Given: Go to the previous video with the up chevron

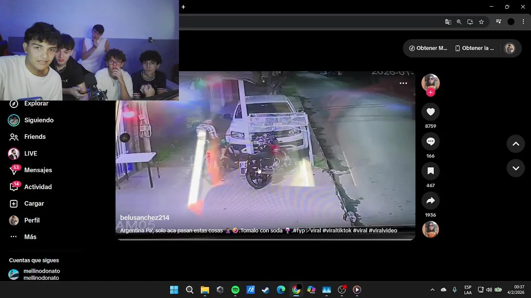Looking at the screenshot, I should pos(516,144).
